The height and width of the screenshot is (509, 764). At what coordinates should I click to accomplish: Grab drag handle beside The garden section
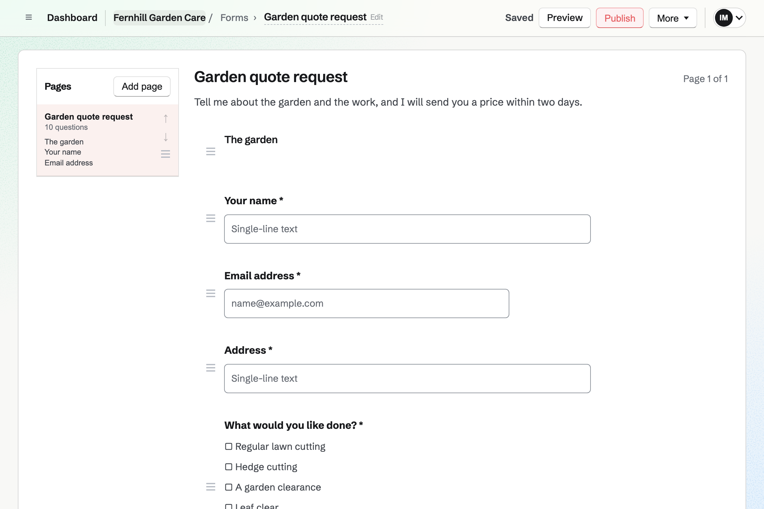pyautogui.click(x=211, y=151)
